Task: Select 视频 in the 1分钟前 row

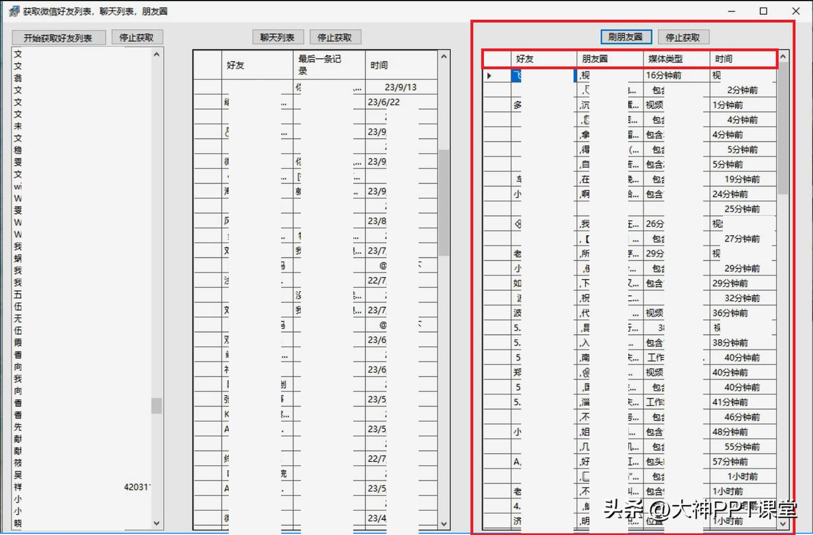Action: tap(676, 105)
